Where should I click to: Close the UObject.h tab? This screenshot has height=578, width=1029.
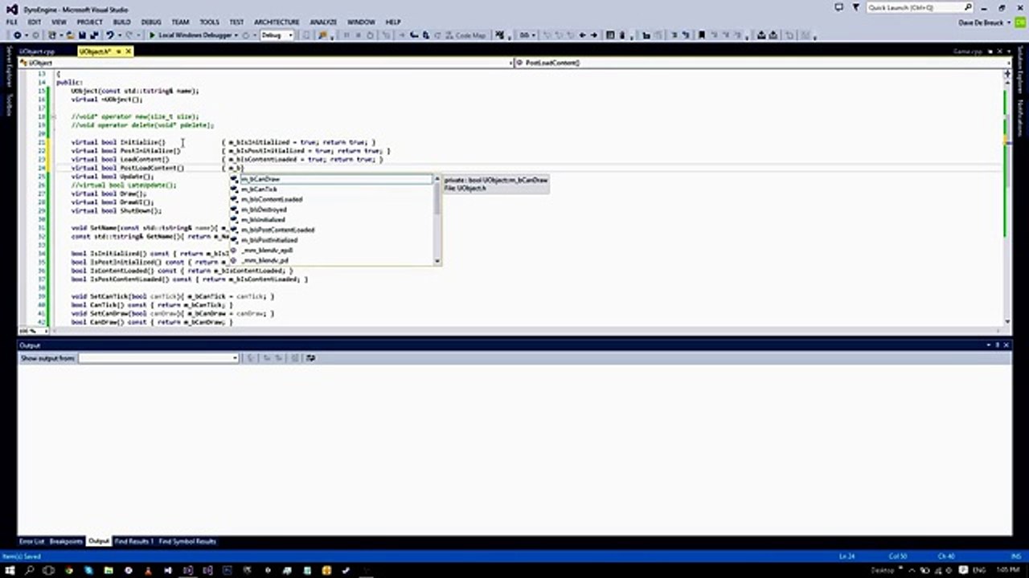(128, 51)
